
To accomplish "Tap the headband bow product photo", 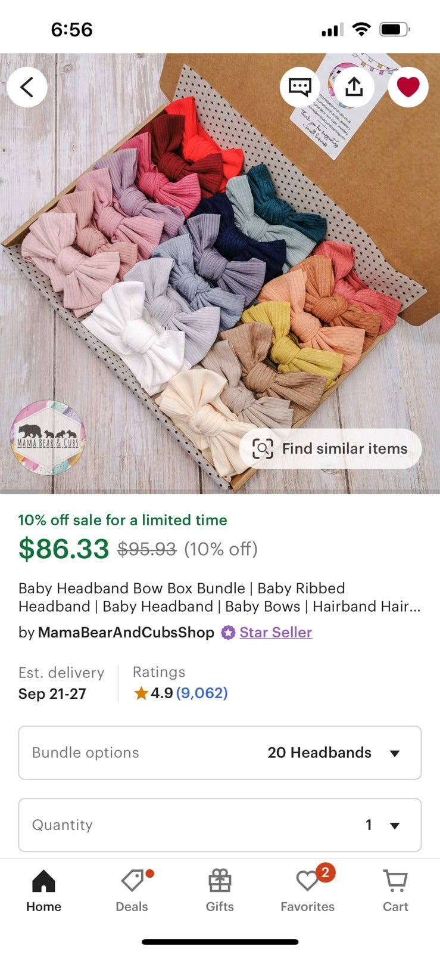I will click(220, 273).
